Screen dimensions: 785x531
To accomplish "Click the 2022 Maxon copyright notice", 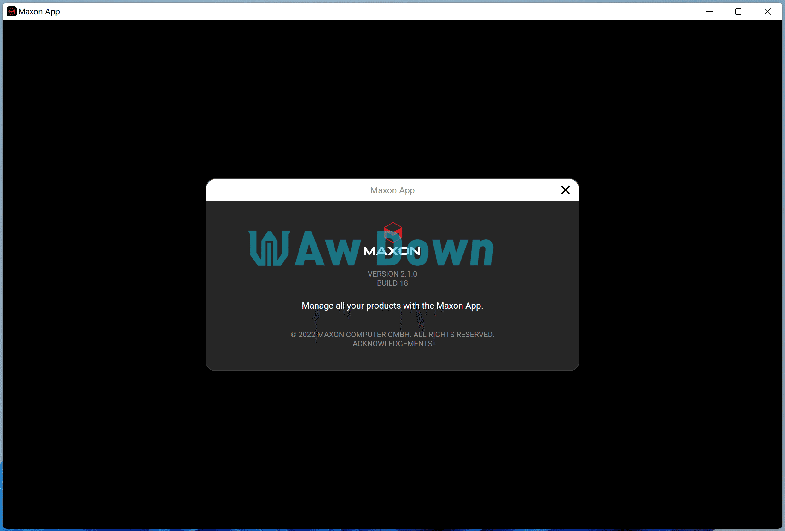I will 392,335.
